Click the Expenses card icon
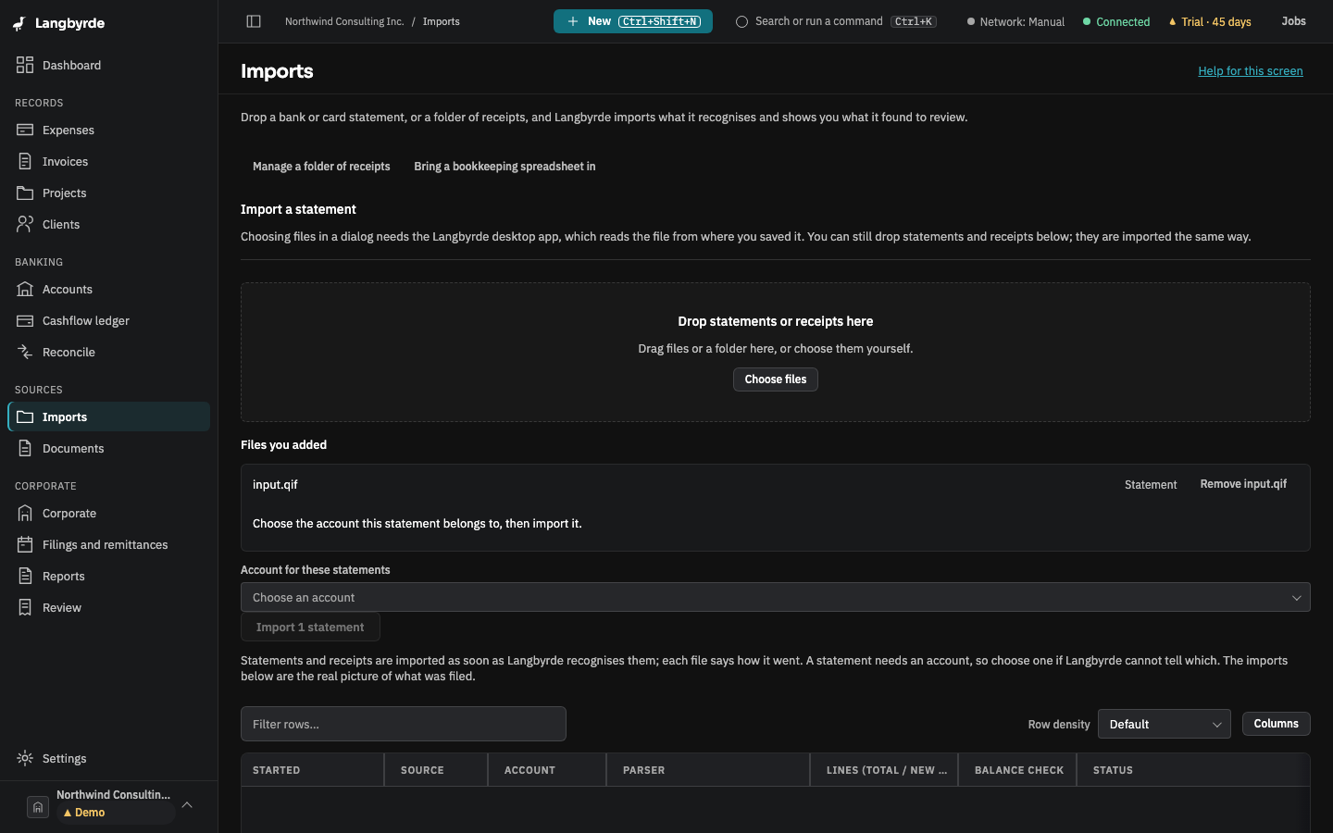Screen dimensions: 1333x833 coord(25,130)
